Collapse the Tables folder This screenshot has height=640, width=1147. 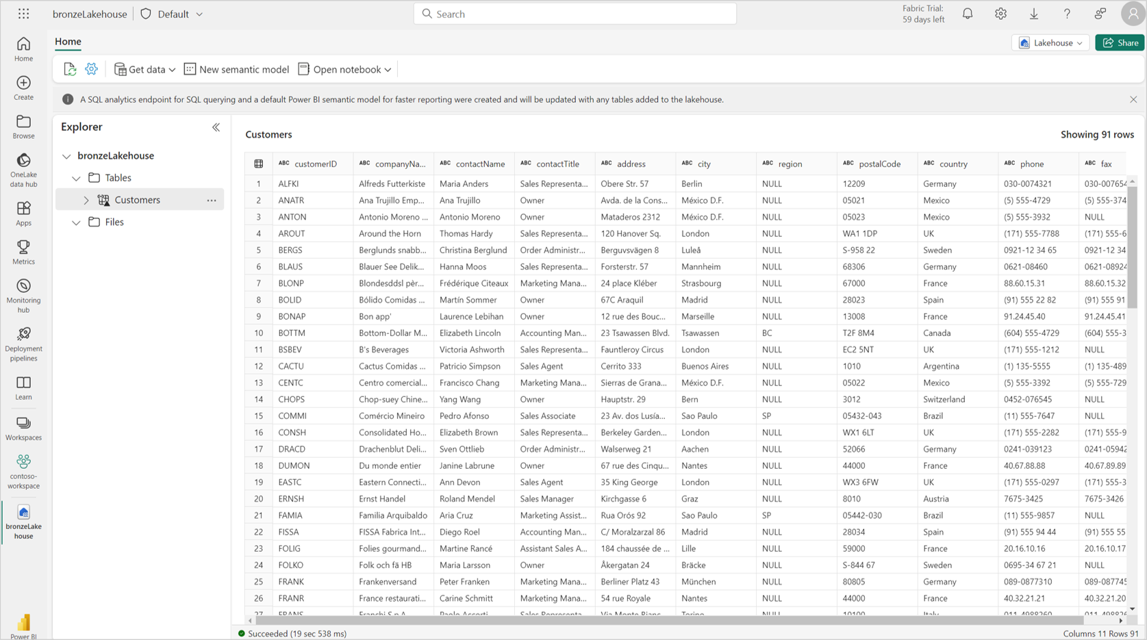(76, 178)
